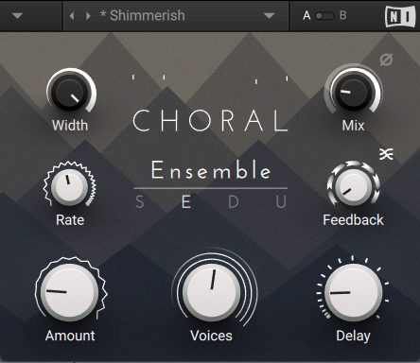
Task: Click the CHORAL title text
Action: click(210, 120)
